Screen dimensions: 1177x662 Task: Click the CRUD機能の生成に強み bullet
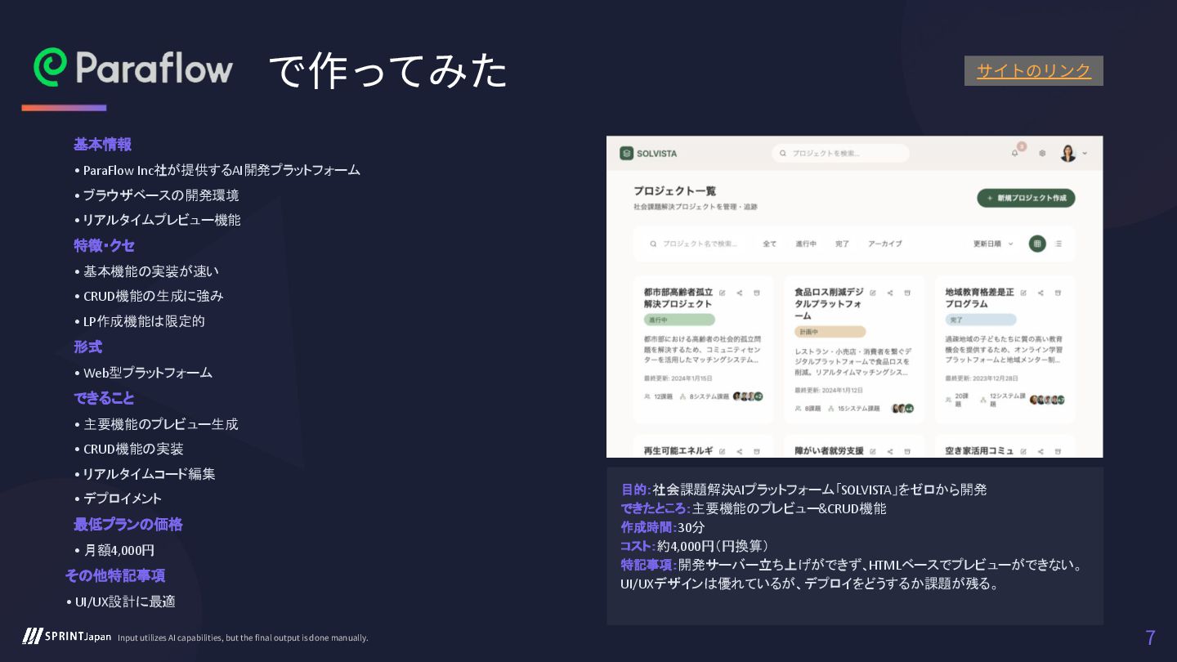coord(153,296)
